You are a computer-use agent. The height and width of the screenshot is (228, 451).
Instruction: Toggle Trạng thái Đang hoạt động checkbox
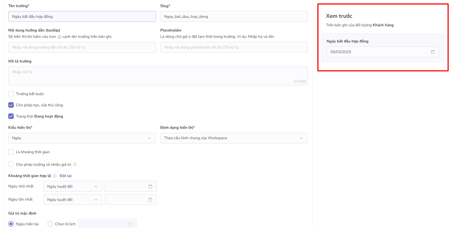click(x=11, y=116)
